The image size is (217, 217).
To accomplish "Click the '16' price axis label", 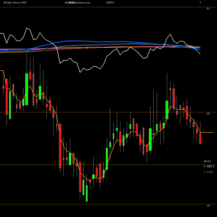I will click(x=208, y=206).
